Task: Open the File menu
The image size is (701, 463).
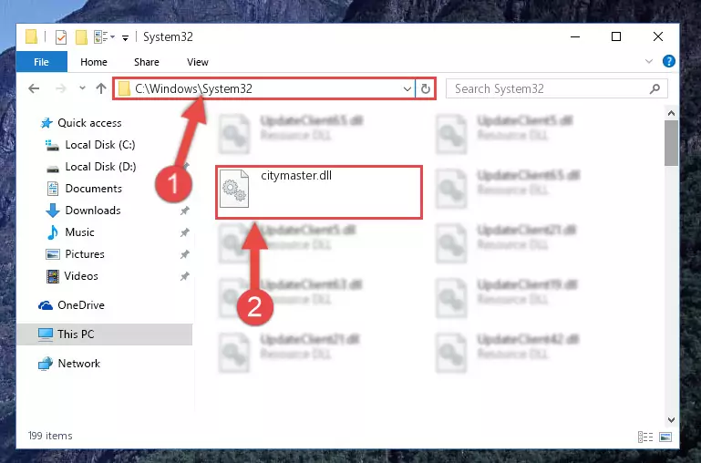Action: tap(42, 62)
